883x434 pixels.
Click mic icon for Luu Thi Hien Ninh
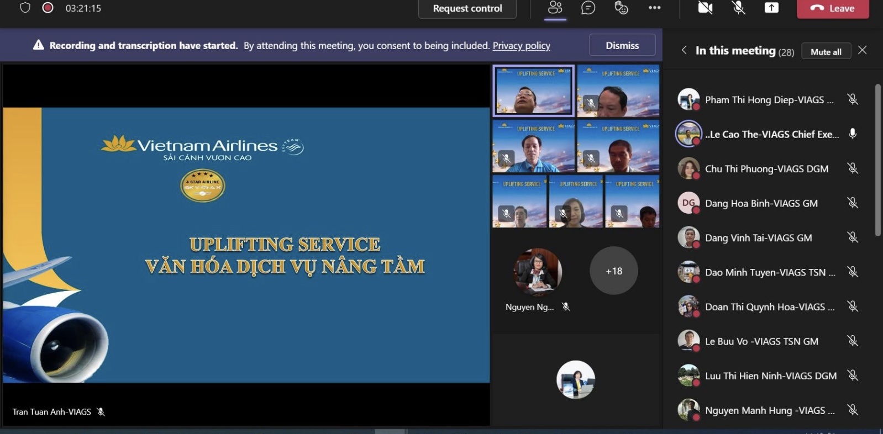pyautogui.click(x=853, y=375)
